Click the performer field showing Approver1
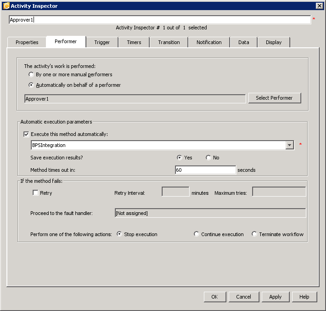The height and width of the screenshot is (311, 326). (x=135, y=99)
